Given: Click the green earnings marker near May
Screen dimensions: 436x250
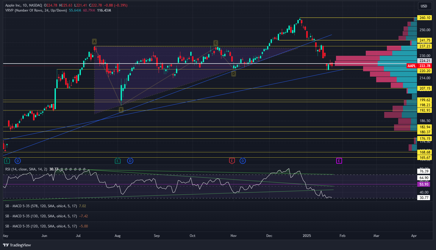Looking at the screenshot, I should tap(7, 161).
